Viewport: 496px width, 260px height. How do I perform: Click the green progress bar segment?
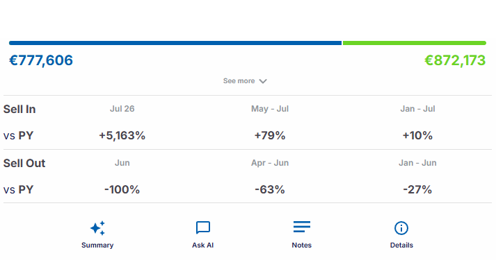point(415,43)
